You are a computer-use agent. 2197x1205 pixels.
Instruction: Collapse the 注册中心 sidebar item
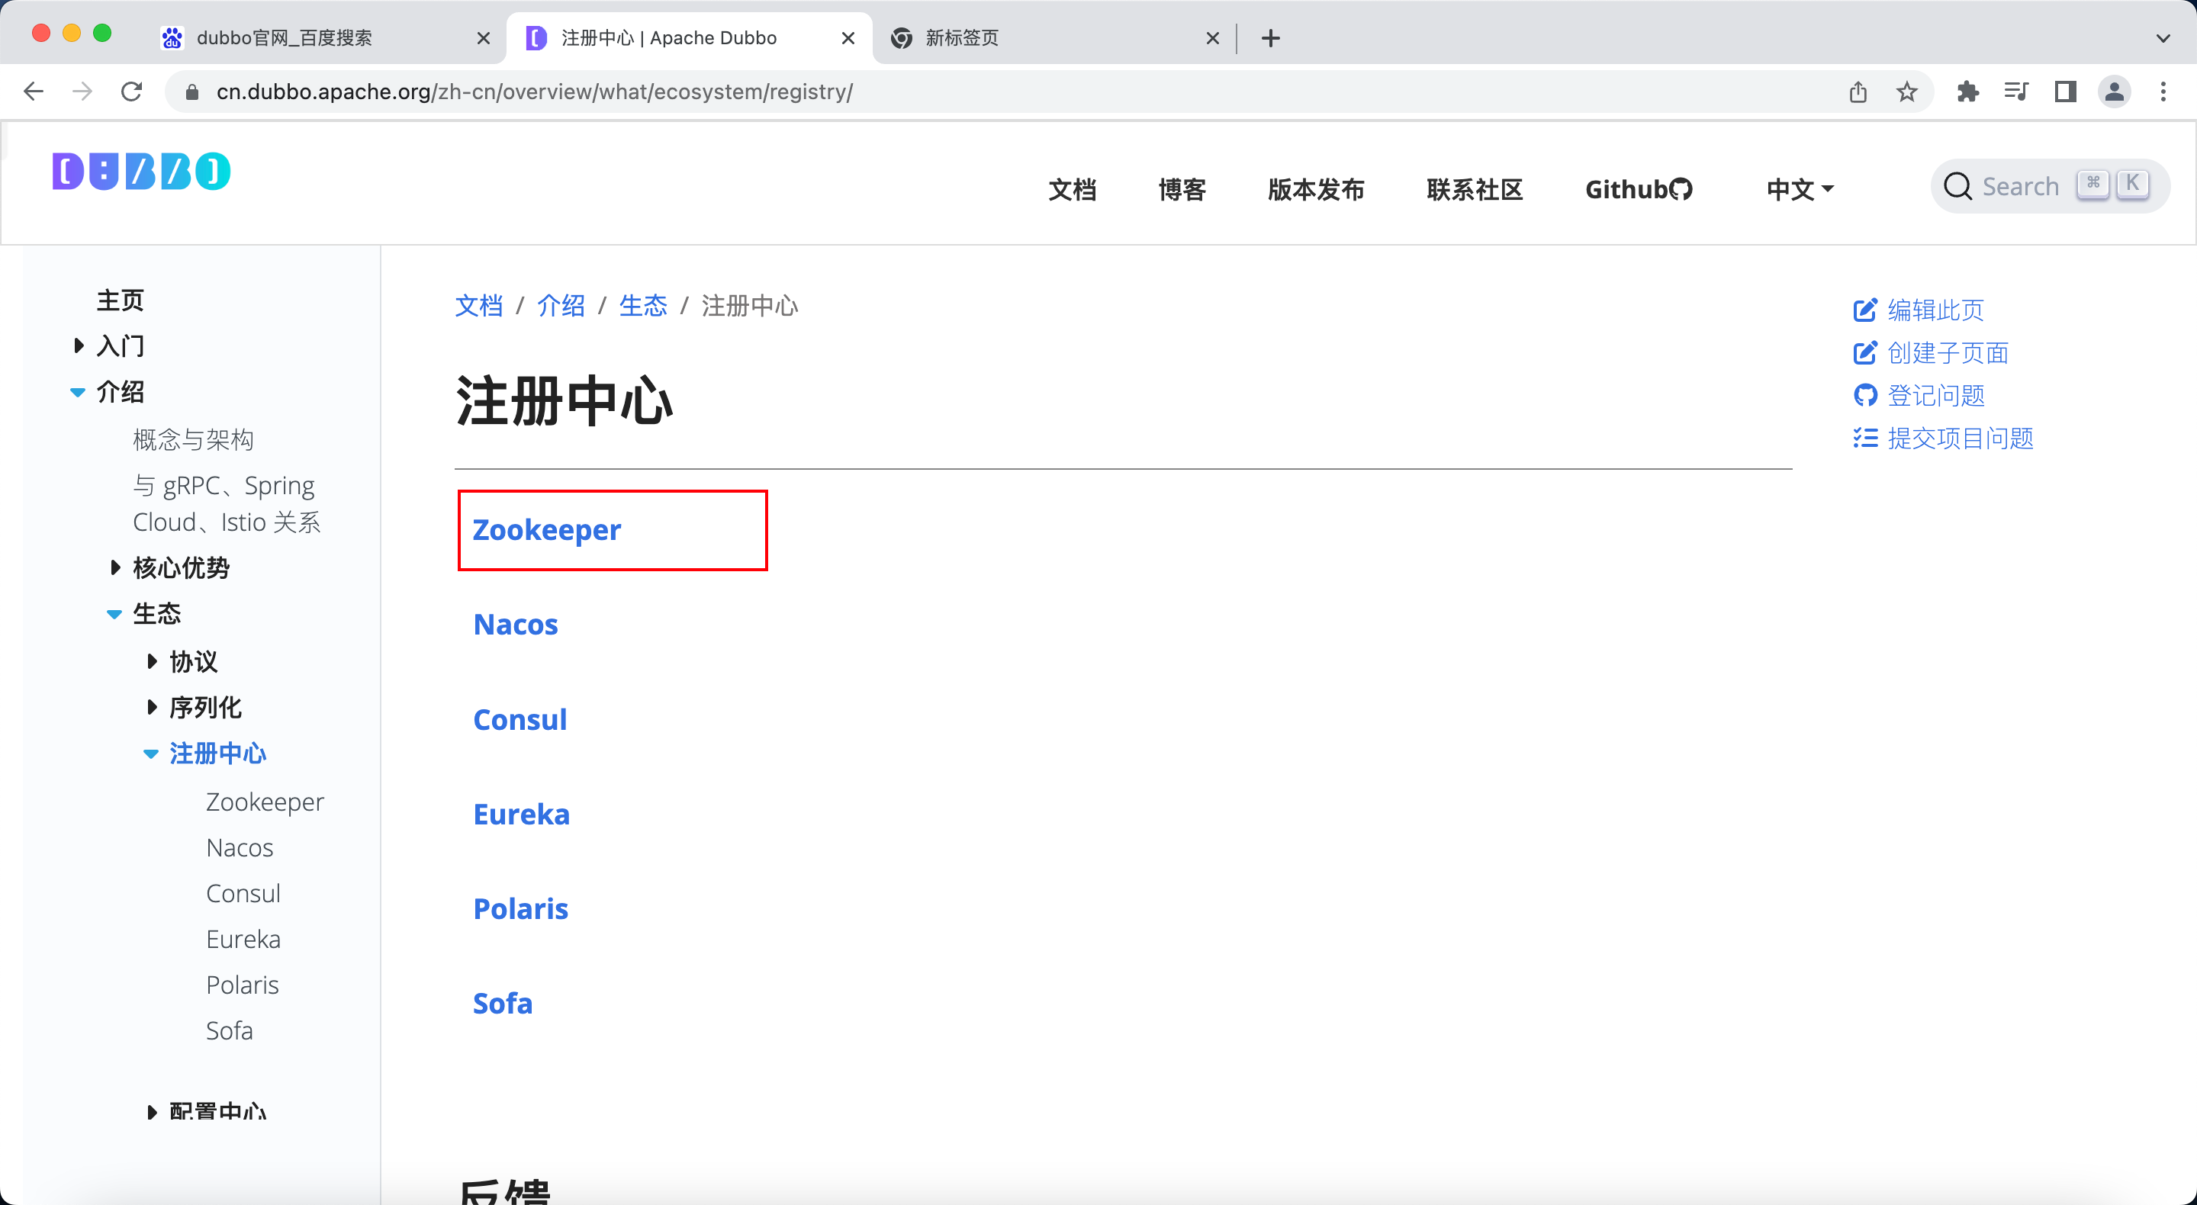click(x=151, y=754)
